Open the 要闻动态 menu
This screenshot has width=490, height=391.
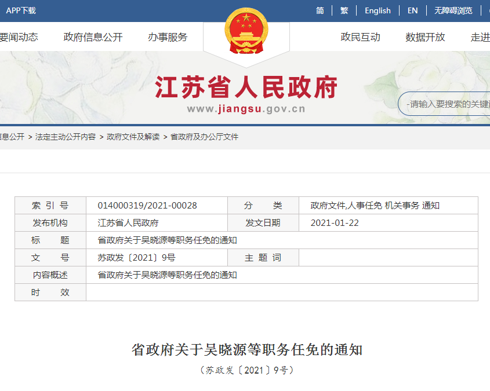click(x=19, y=37)
